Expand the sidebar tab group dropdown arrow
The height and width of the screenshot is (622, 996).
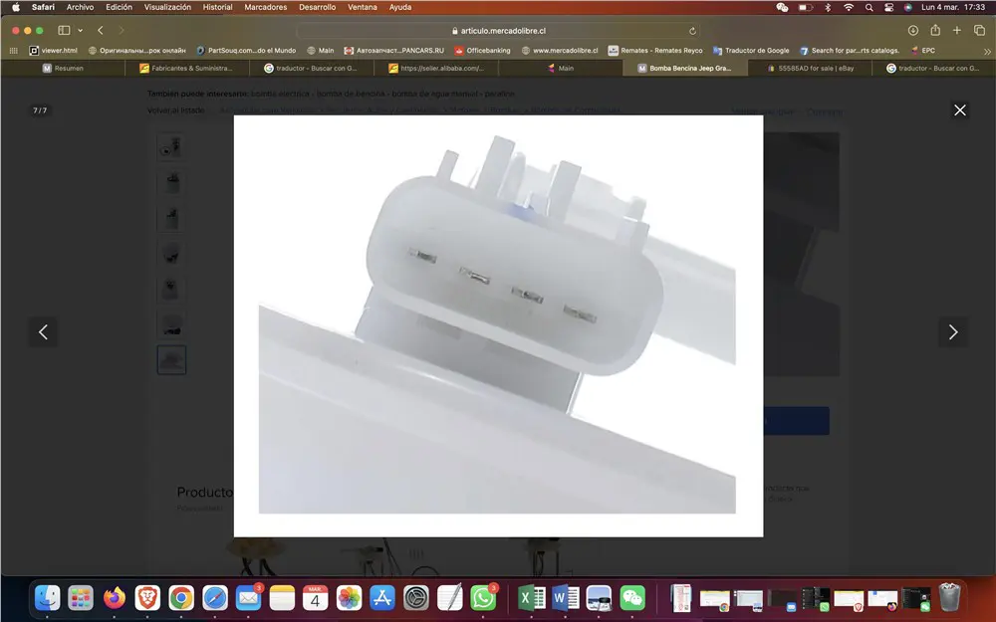79,31
